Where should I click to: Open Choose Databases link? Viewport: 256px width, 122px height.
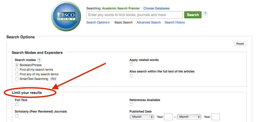[x=157, y=8]
